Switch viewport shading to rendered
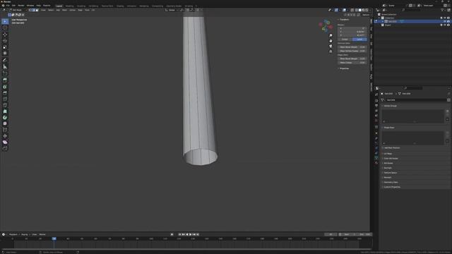The height and width of the screenshot is (254, 452). click(367, 10)
